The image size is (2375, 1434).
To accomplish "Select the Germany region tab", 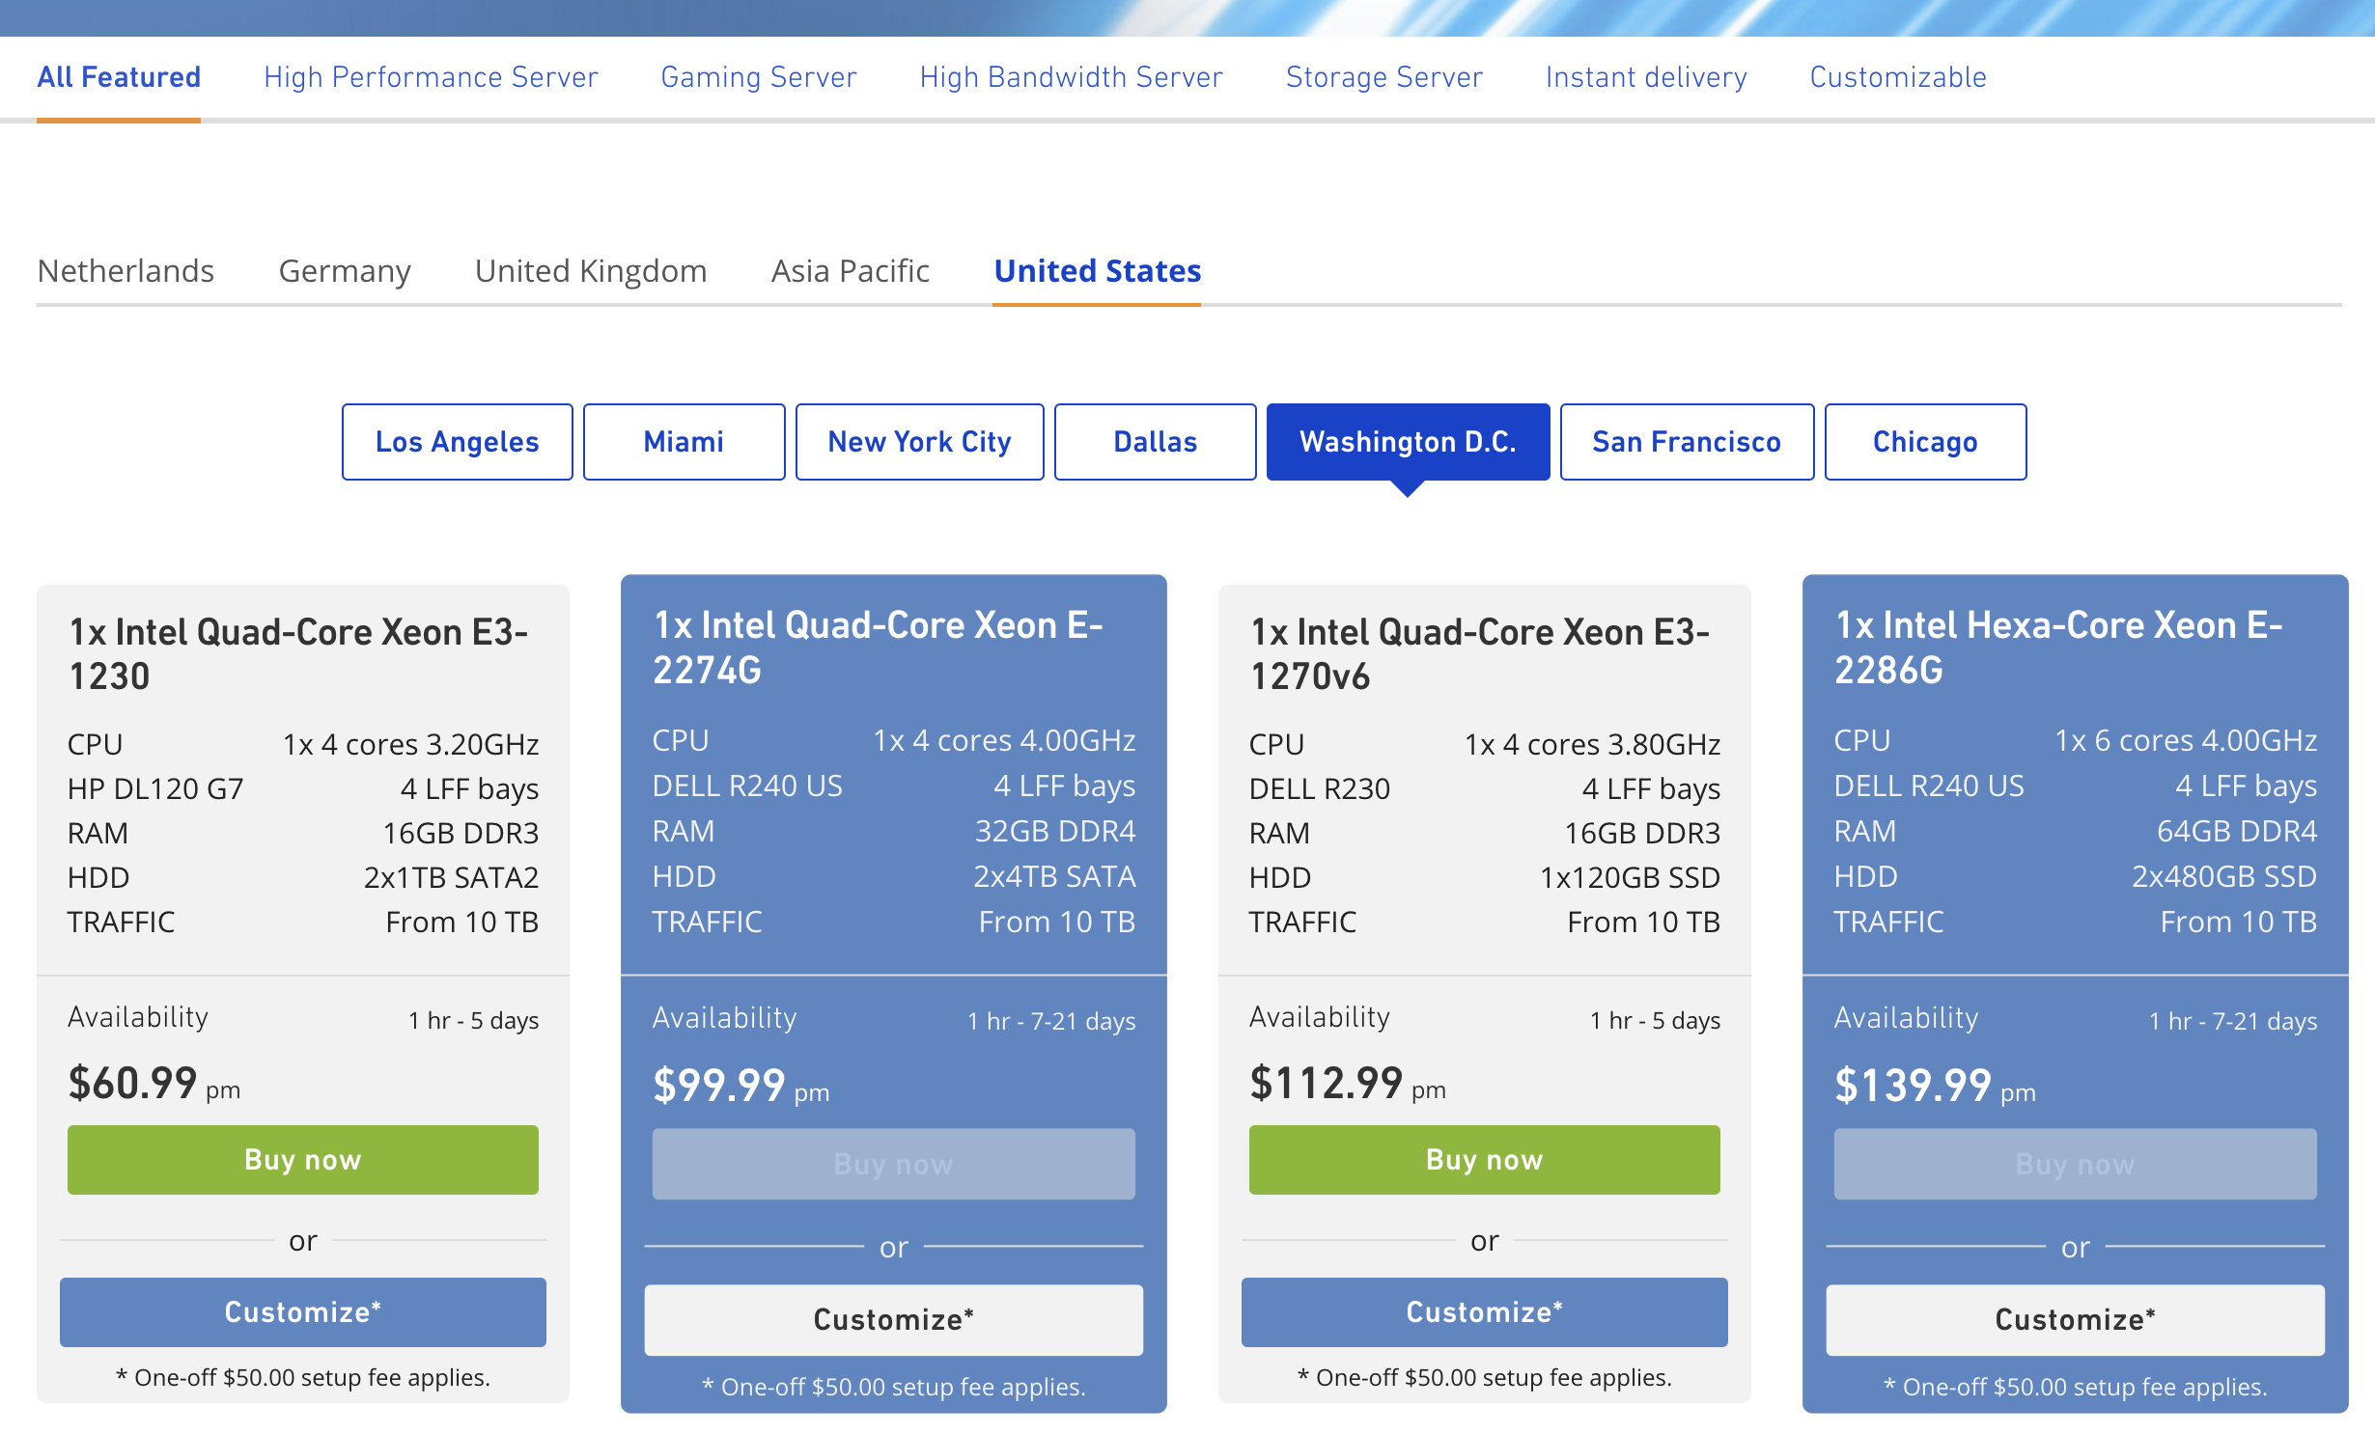I will click(x=345, y=271).
